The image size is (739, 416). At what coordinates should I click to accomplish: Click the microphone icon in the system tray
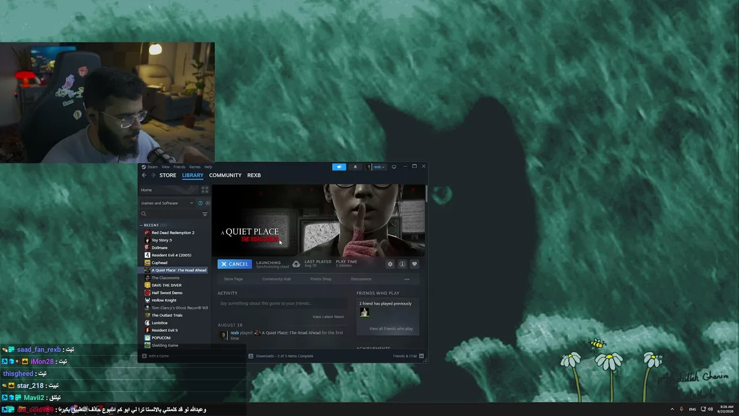point(681,409)
